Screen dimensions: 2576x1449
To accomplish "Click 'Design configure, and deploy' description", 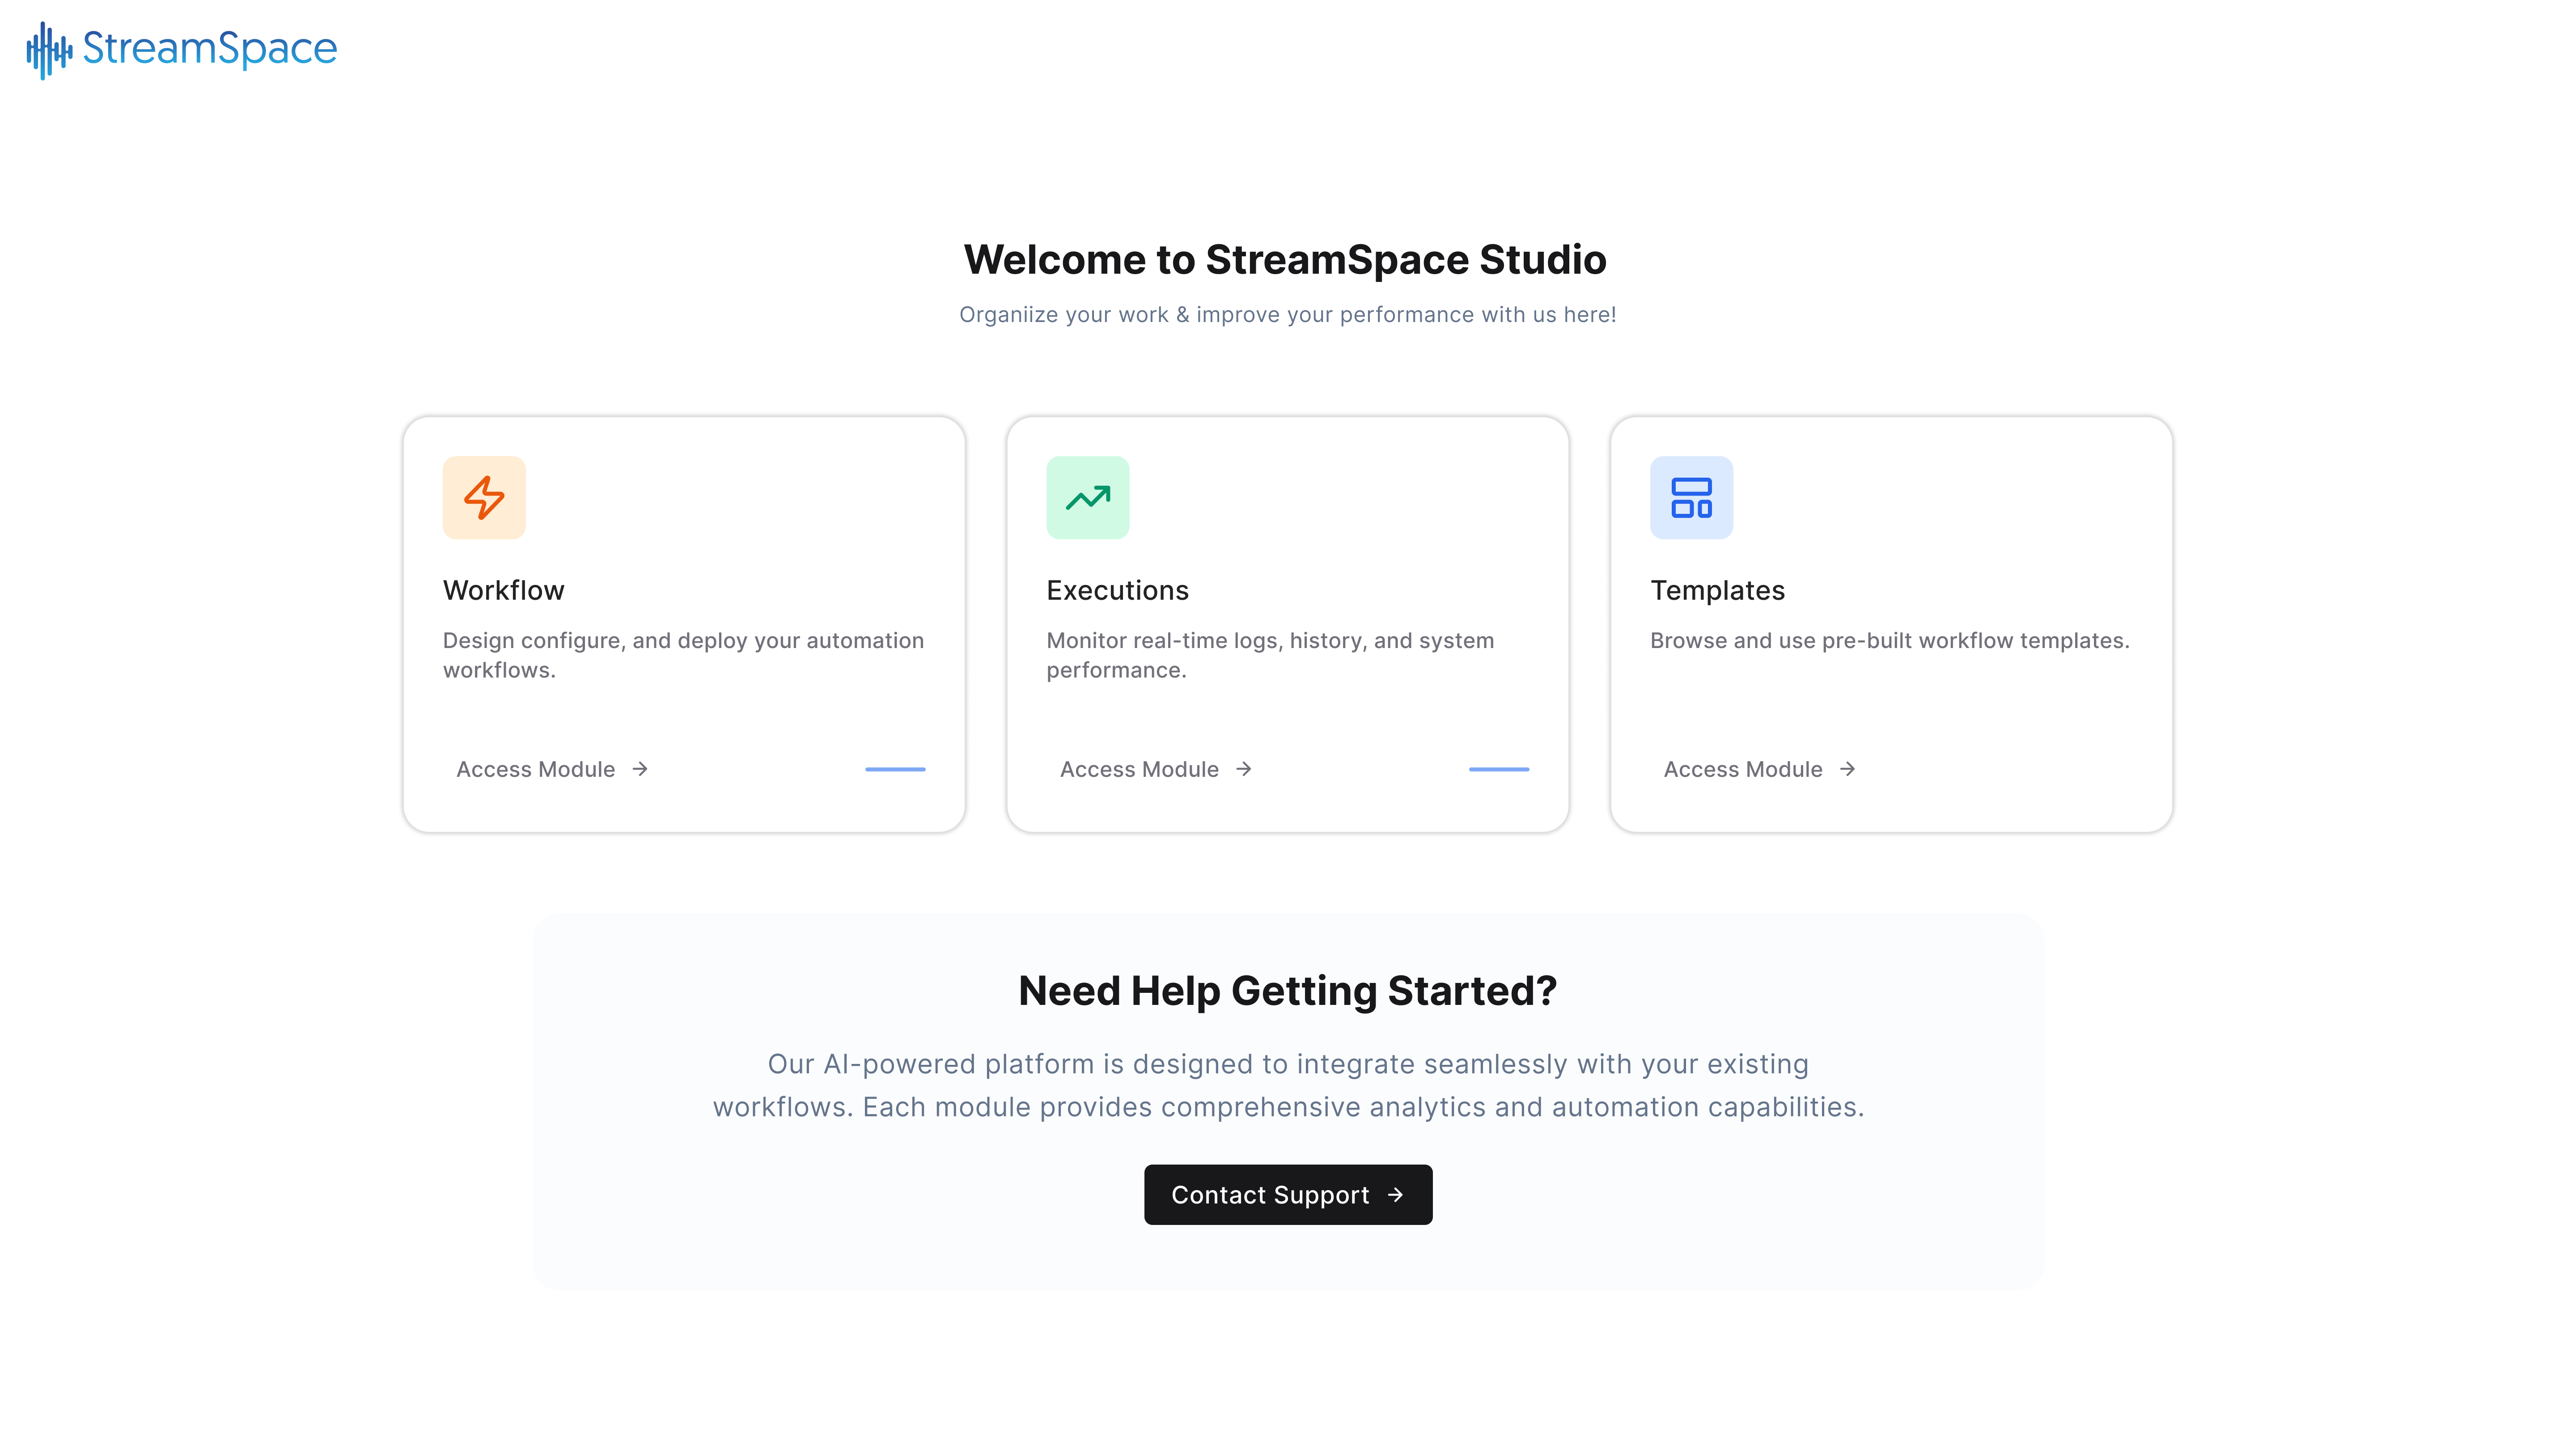I will click(x=684, y=655).
